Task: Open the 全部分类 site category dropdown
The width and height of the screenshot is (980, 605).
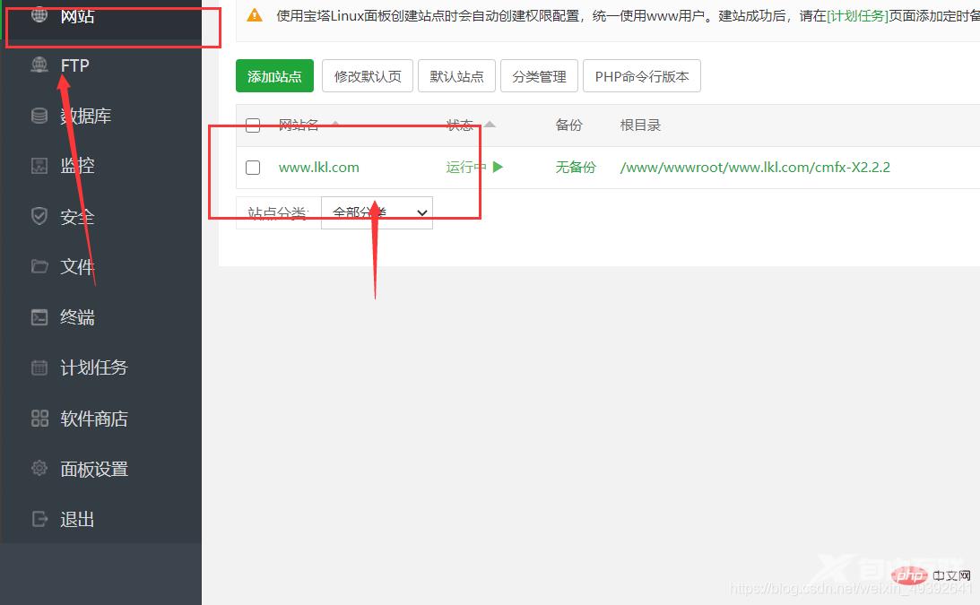Action: pyautogui.click(x=377, y=212)
